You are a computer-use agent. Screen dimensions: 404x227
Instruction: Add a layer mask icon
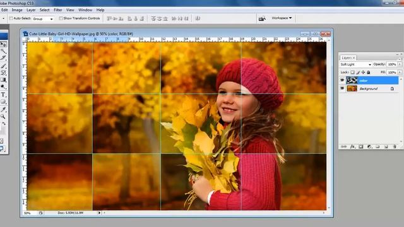pos(361,147)
